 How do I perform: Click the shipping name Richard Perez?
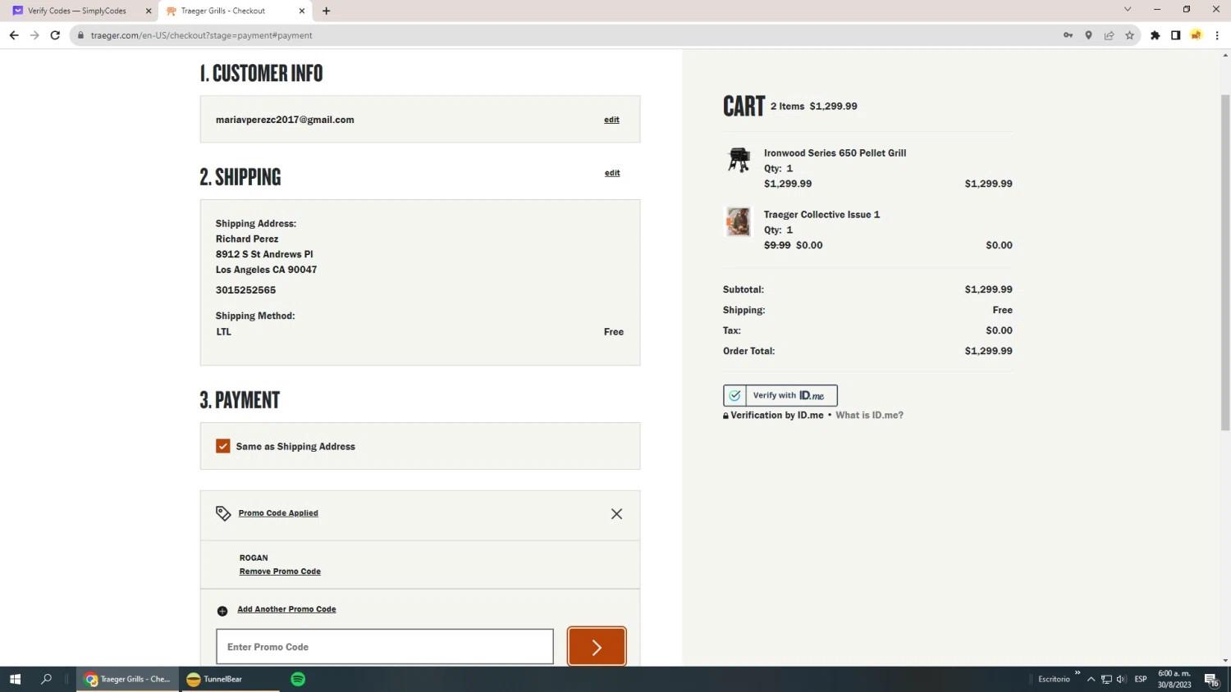(x=247, y=239)
